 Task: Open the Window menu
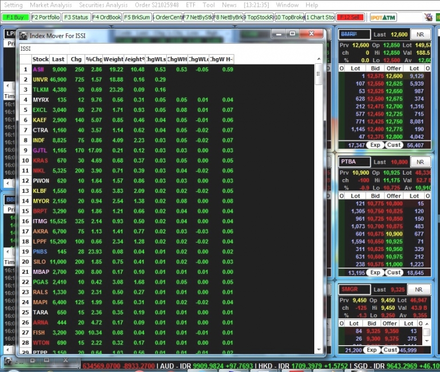287,5
